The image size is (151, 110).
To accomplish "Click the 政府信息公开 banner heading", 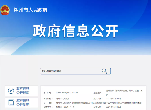I will pyautogui.click(x=76, y=31).
